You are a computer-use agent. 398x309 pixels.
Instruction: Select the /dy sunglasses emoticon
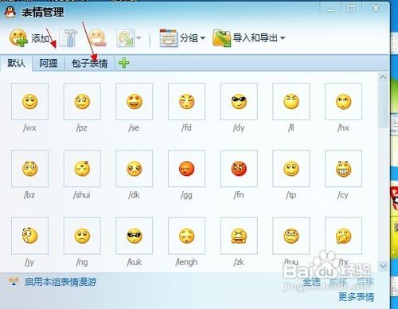pos(239,101)
